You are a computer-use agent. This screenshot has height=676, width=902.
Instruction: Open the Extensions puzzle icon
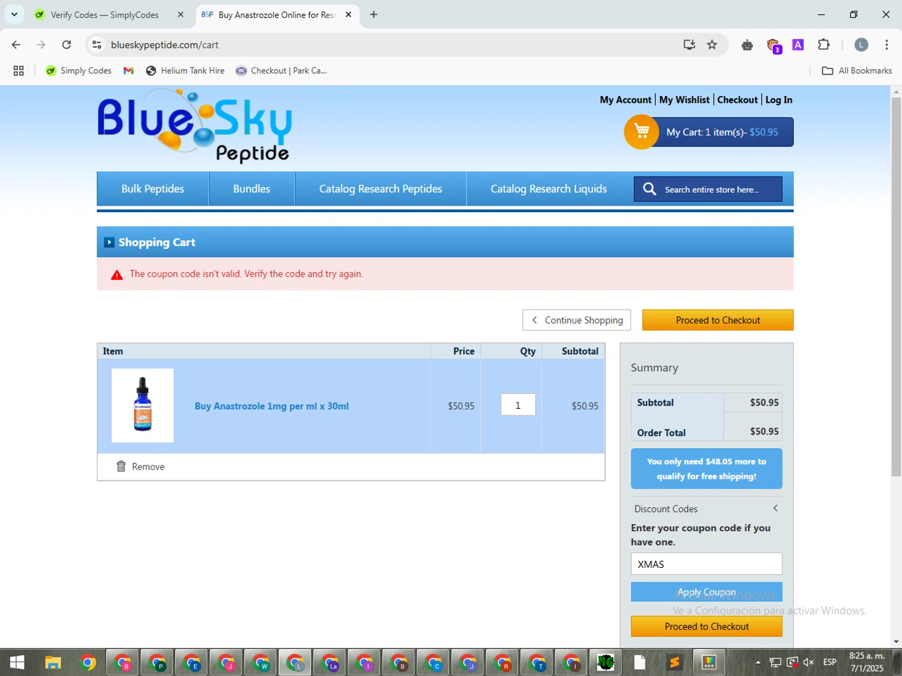[x=824, y=44]
